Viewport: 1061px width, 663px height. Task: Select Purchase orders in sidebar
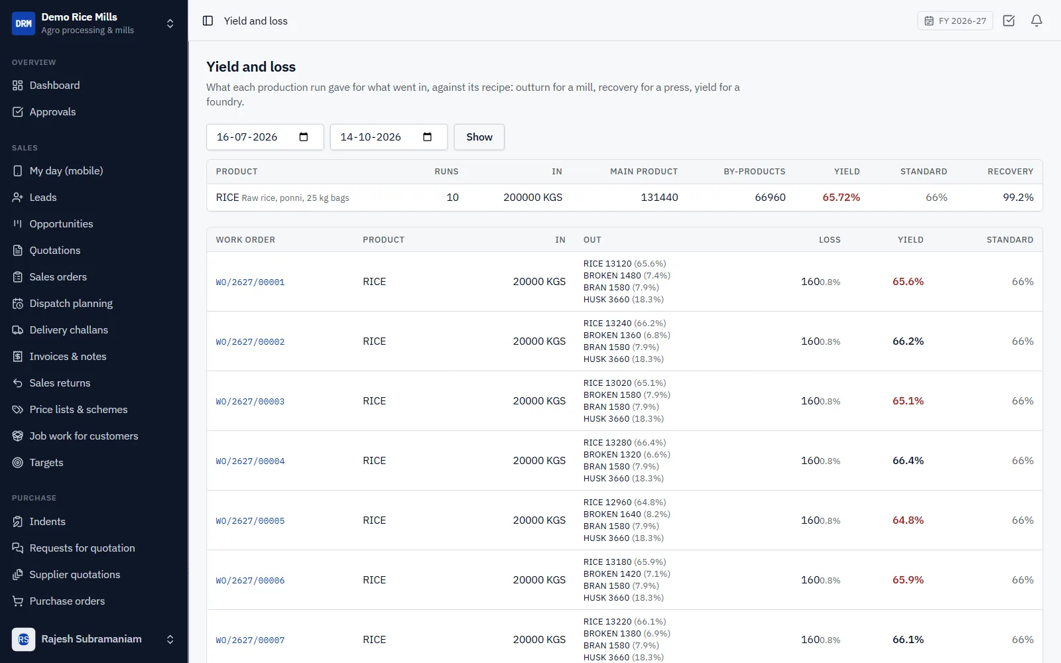coord(67,601)
